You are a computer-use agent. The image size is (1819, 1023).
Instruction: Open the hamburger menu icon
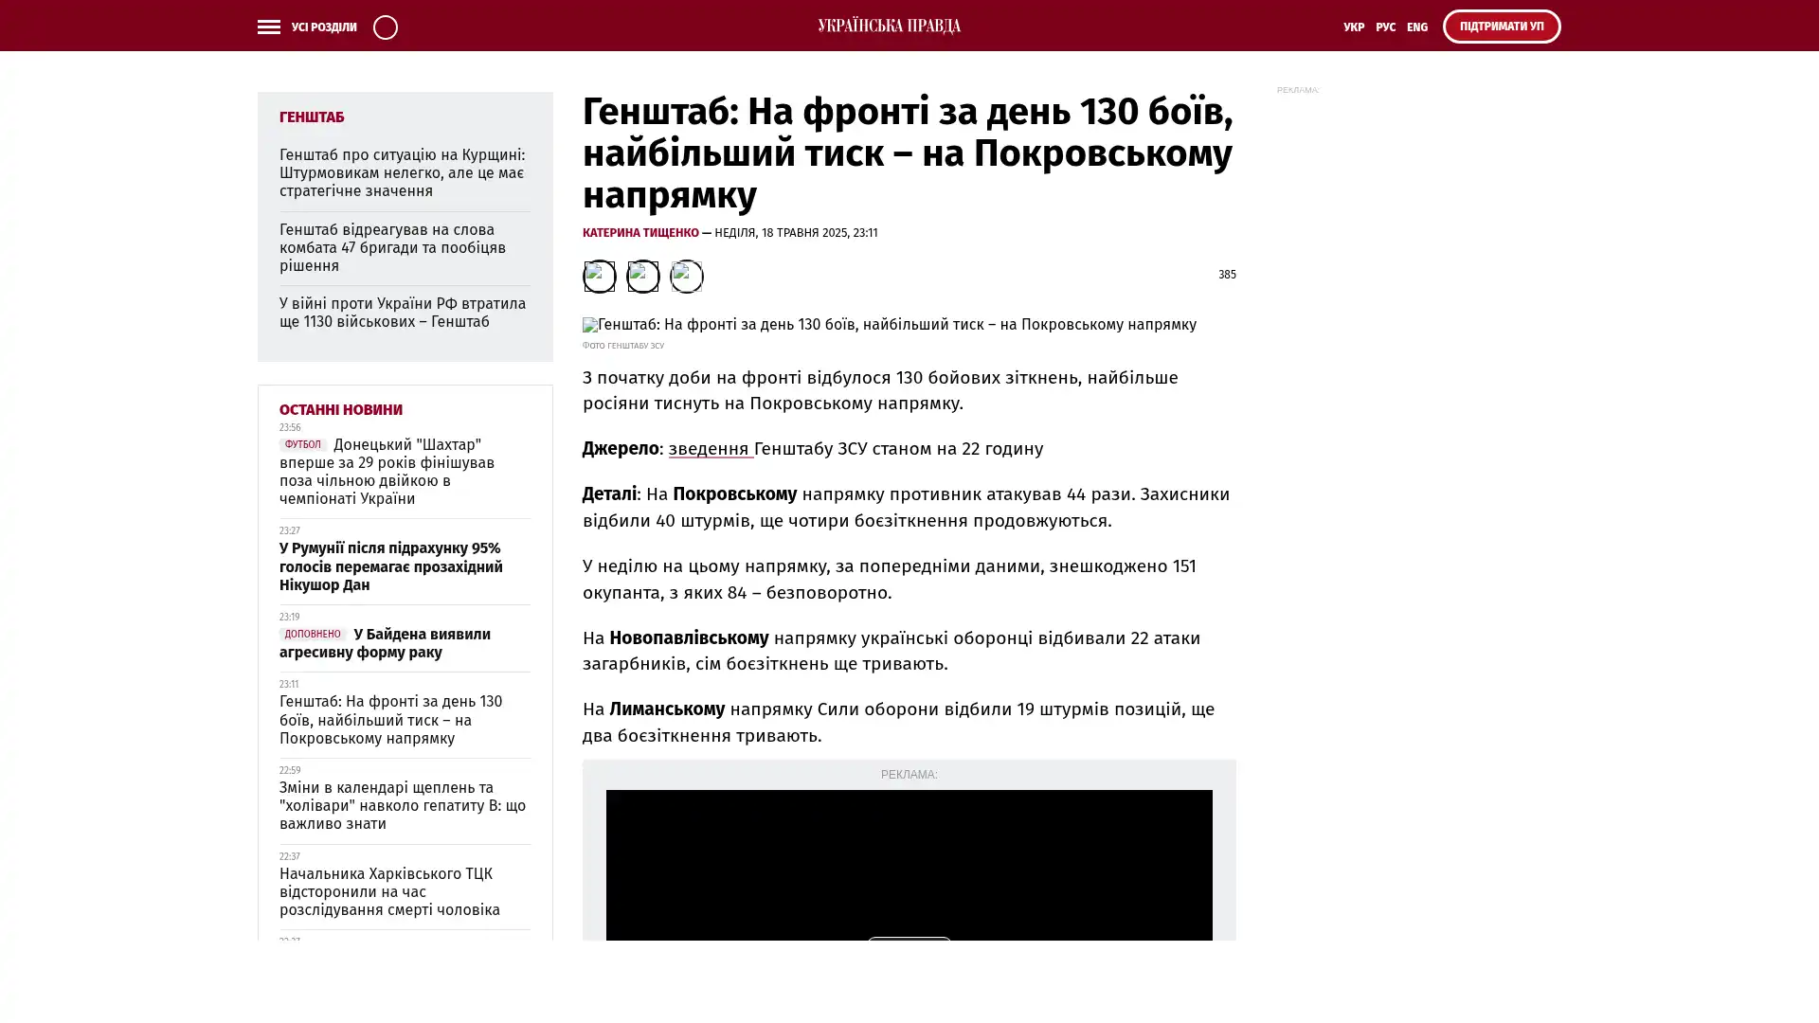[x=268, y=27]
